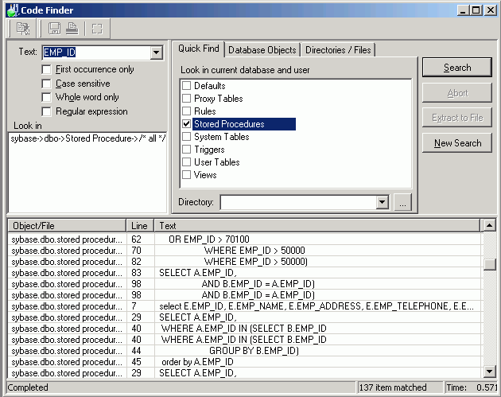Click the first toolbar icon with document grid
The width and height of the screenshot is (501, 397).
(x=23, y=29)
